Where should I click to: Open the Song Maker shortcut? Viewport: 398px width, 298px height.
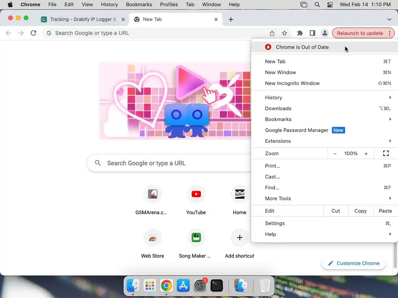coord(196,238)
